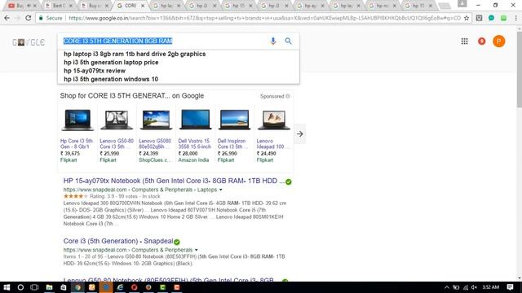Click the taskbar volume icon
Screen dimensions: 522x293
click(x=475, y=287)
